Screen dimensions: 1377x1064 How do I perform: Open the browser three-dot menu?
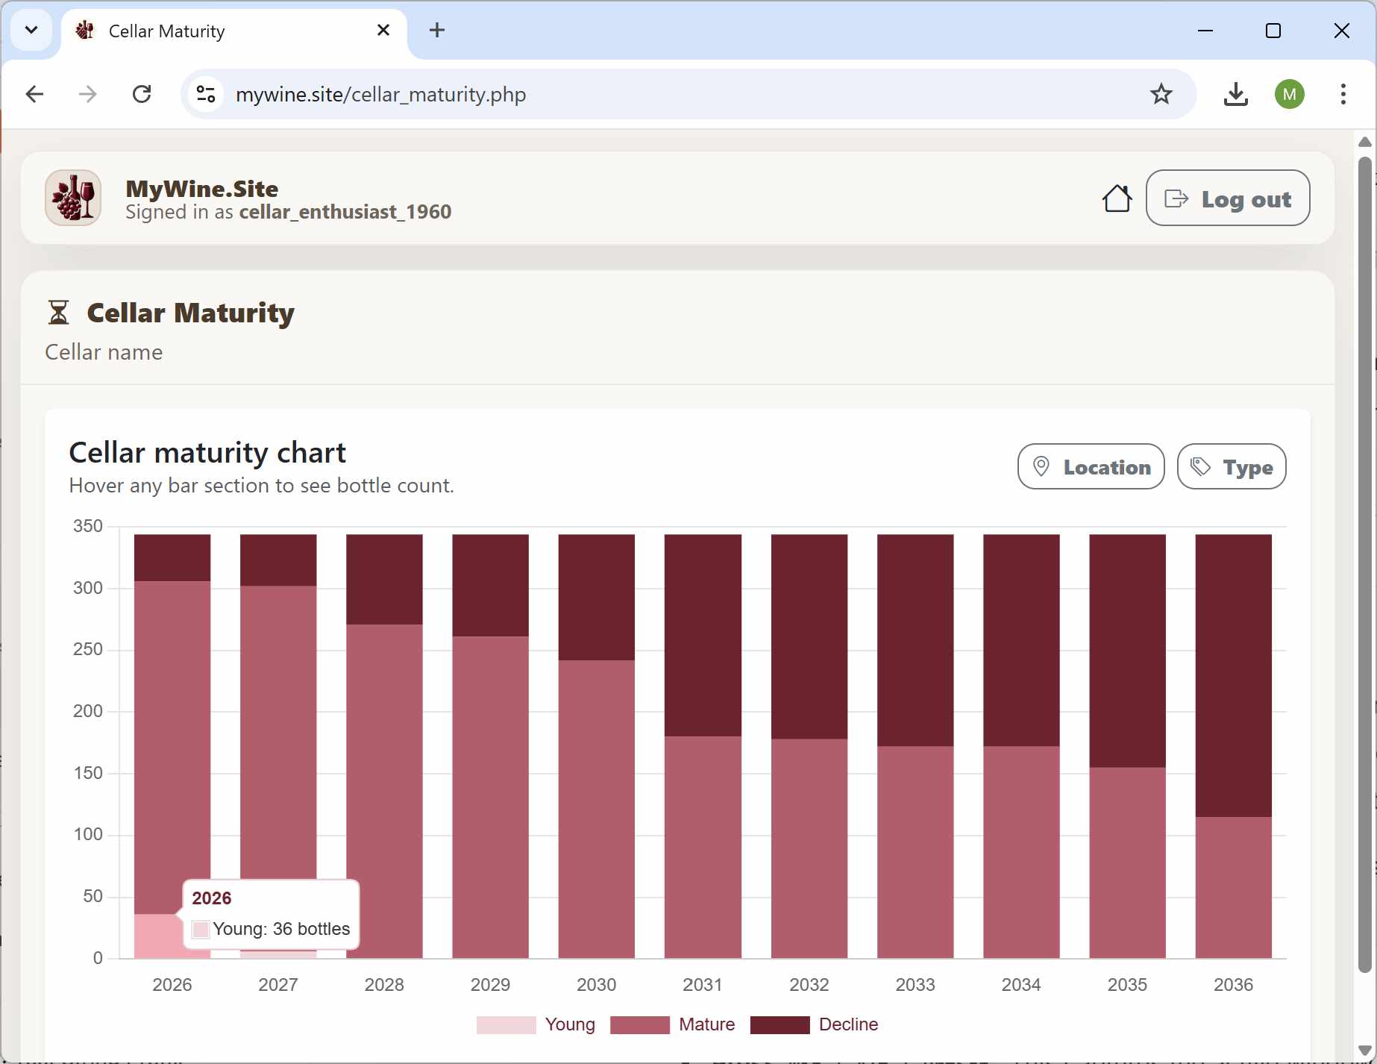point(1343,94)
